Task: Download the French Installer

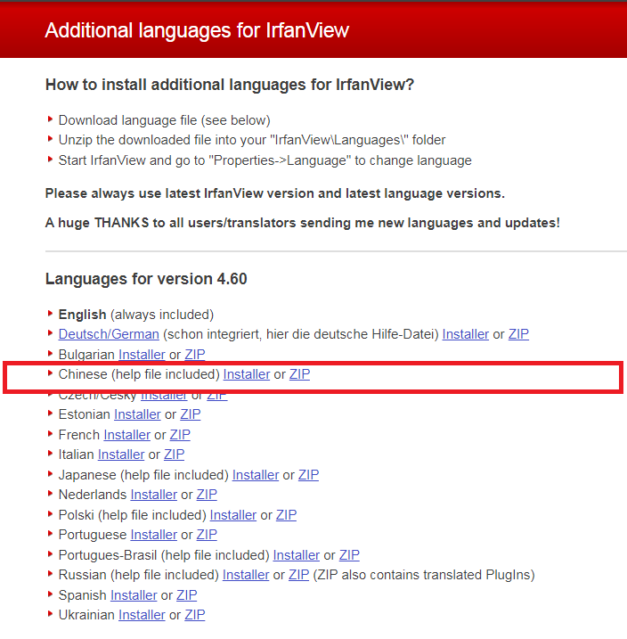Action: pyautogui.click(x=127, y=435)
